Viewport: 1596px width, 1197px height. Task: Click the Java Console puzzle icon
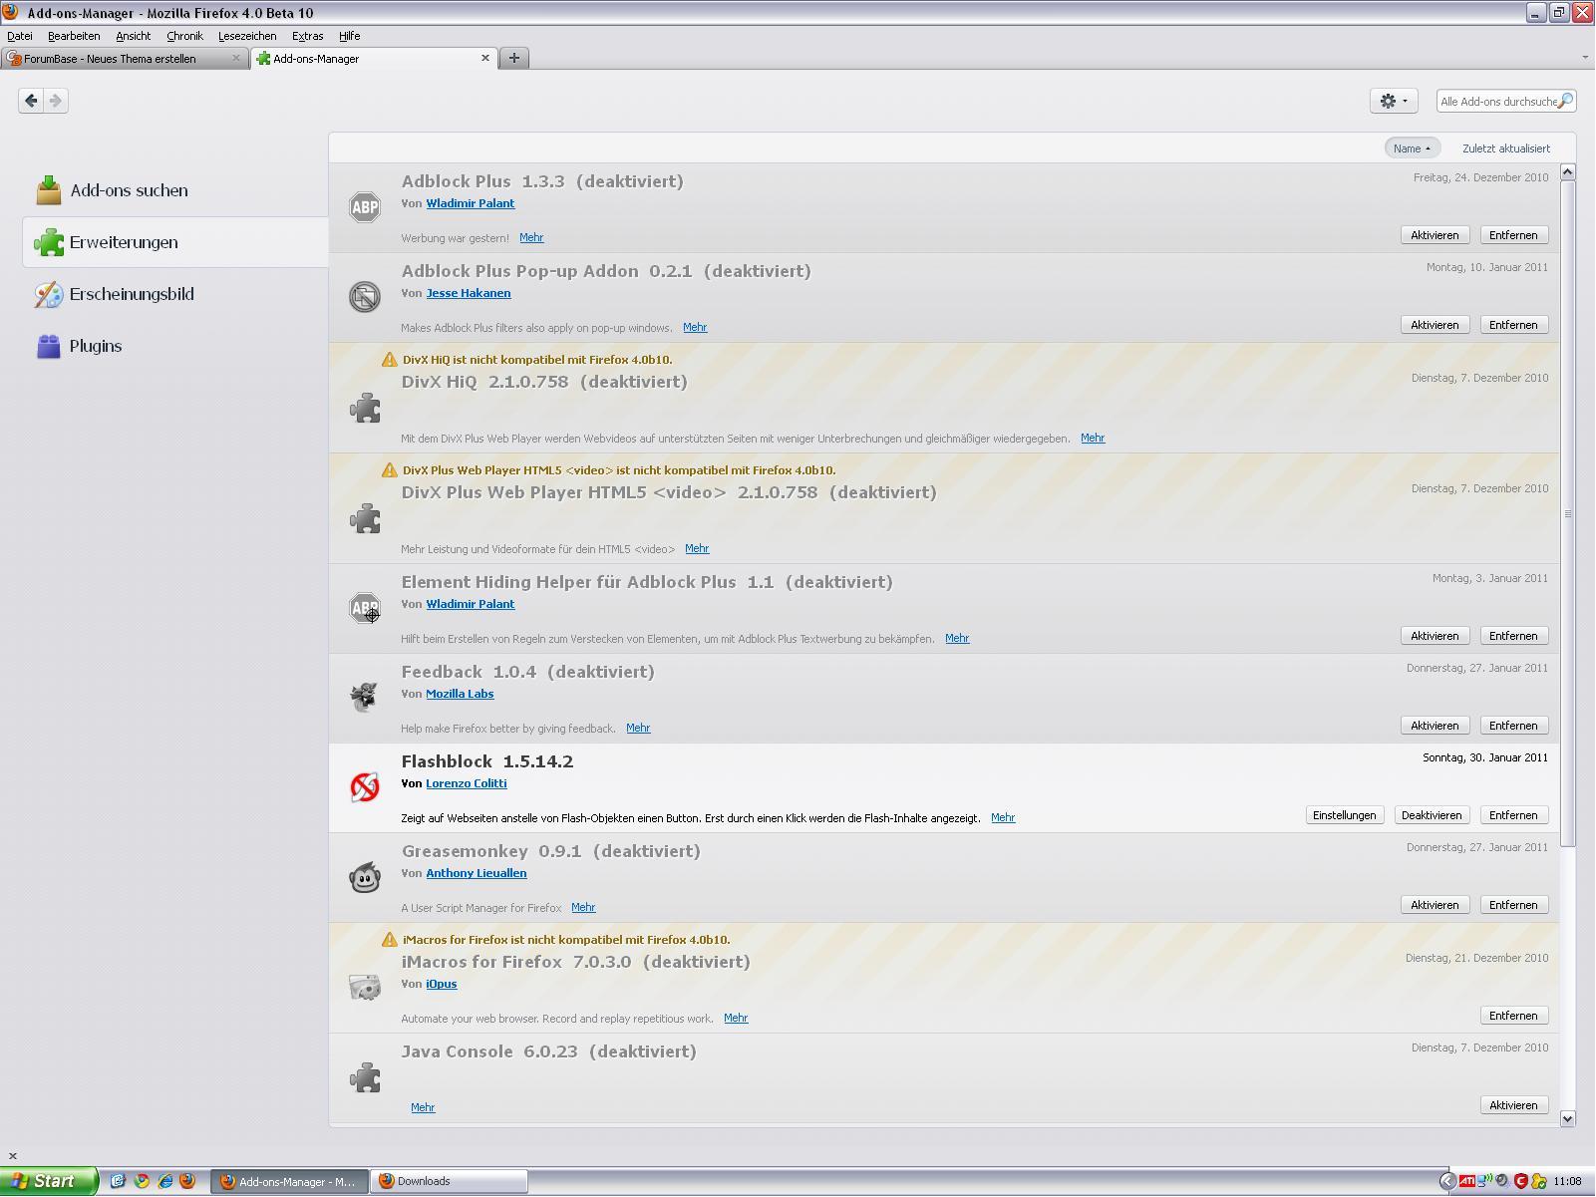pyautogui.click(x=365, y=1077)
